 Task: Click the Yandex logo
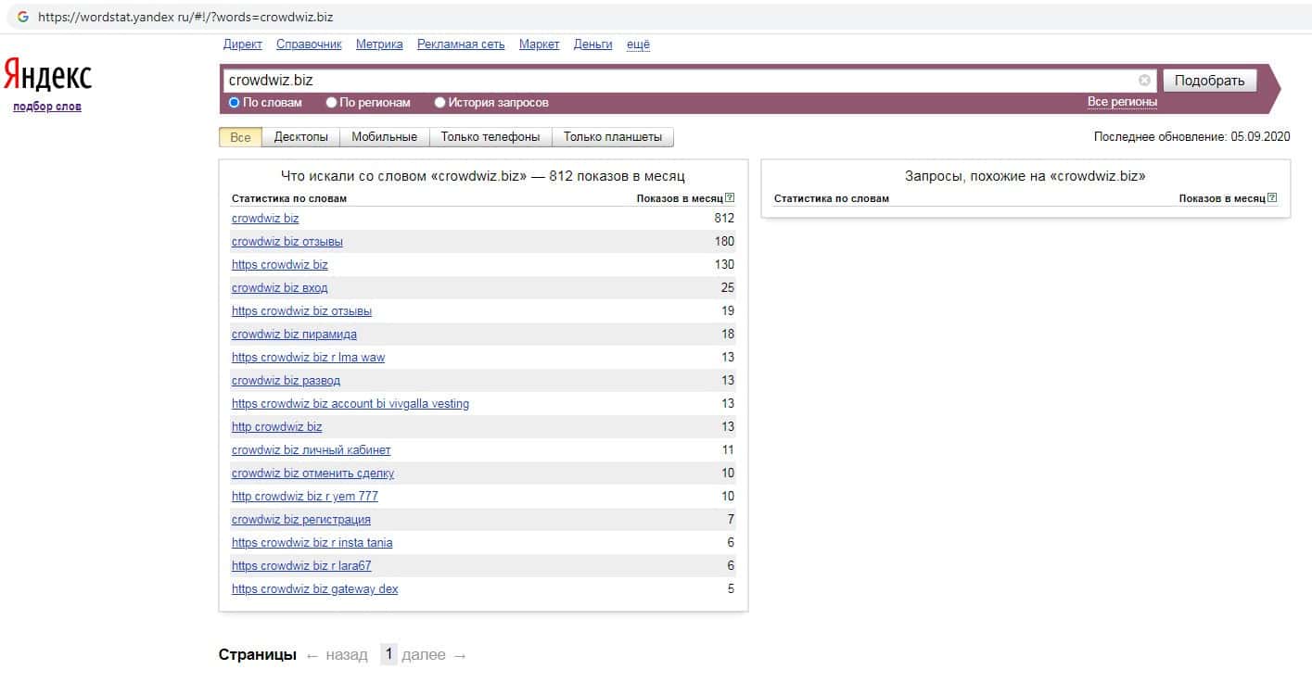coord(48,75)
